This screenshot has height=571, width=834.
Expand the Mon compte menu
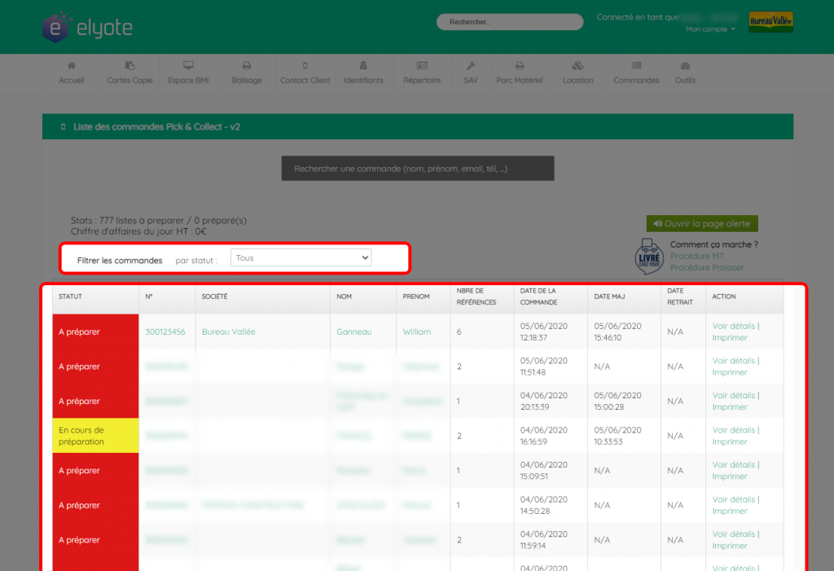click(710, 29)
